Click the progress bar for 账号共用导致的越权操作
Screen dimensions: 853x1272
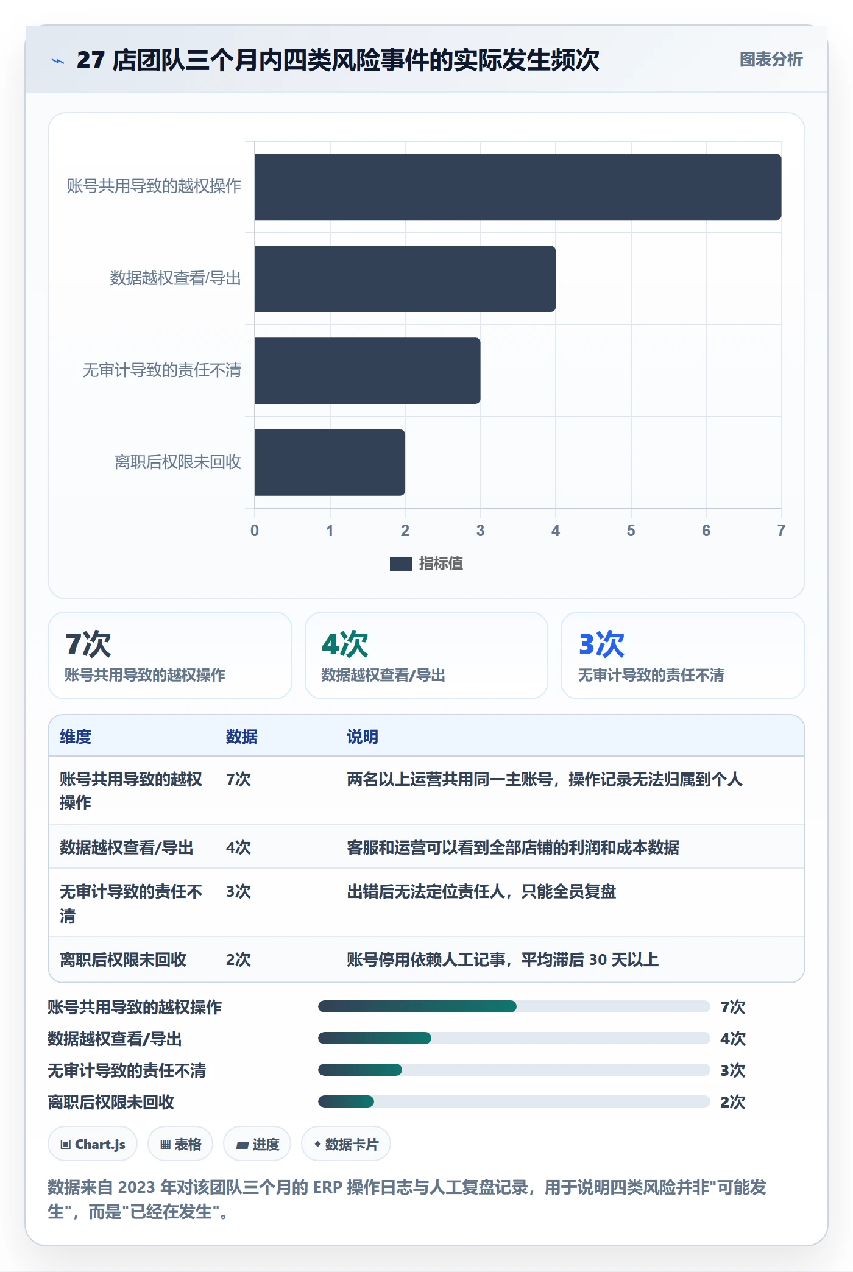pyautogui.click(x=514, y=1006)
